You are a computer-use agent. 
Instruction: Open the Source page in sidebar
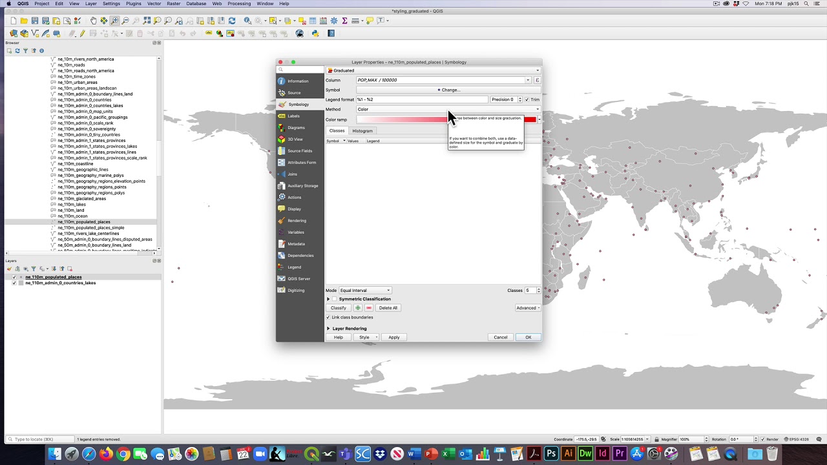pyautogui.click(x=300, y=93)
